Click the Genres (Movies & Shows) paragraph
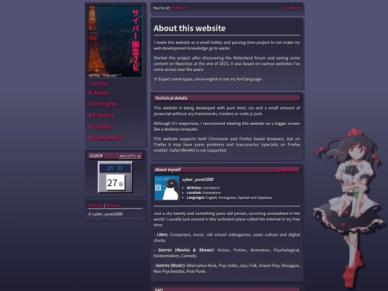This screenshot has height=291, width=388. [227, 253]
